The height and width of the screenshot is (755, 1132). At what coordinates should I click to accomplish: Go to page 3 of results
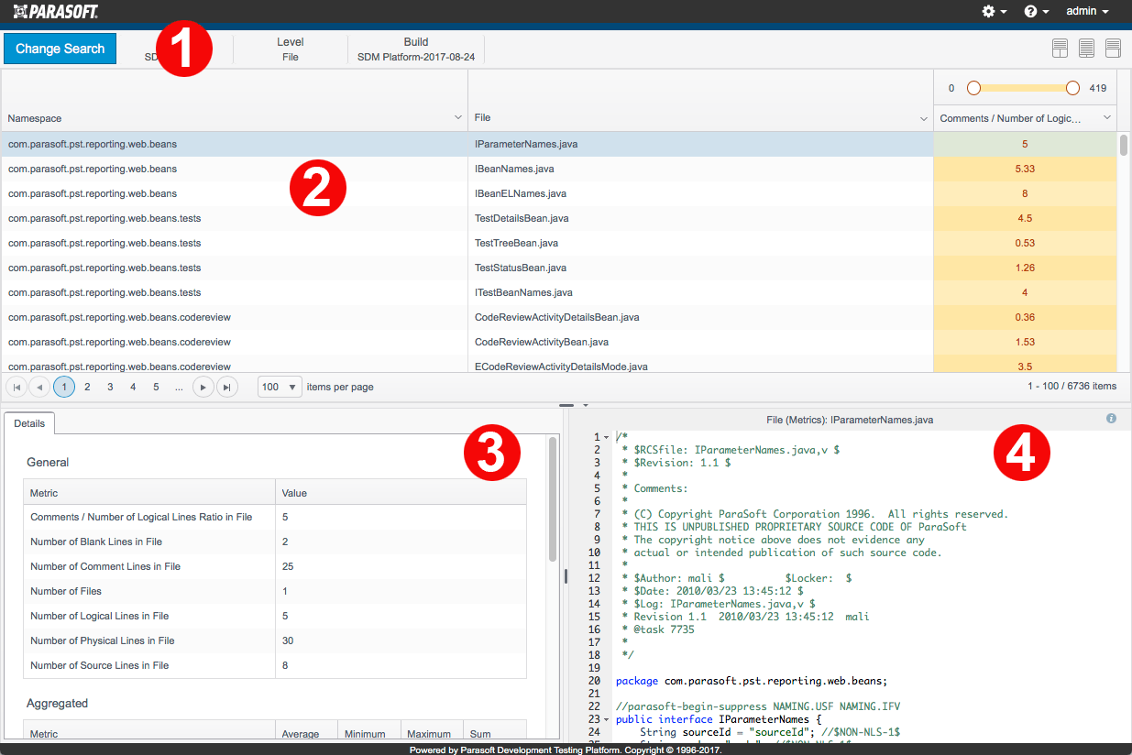pyautogui.click(x=110, y=387)
